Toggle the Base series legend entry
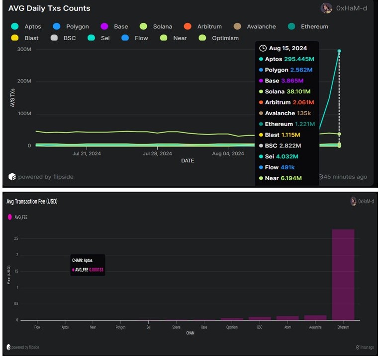Image resolution: width=379 pixels, height=356 pixels. tap(114, 26)
